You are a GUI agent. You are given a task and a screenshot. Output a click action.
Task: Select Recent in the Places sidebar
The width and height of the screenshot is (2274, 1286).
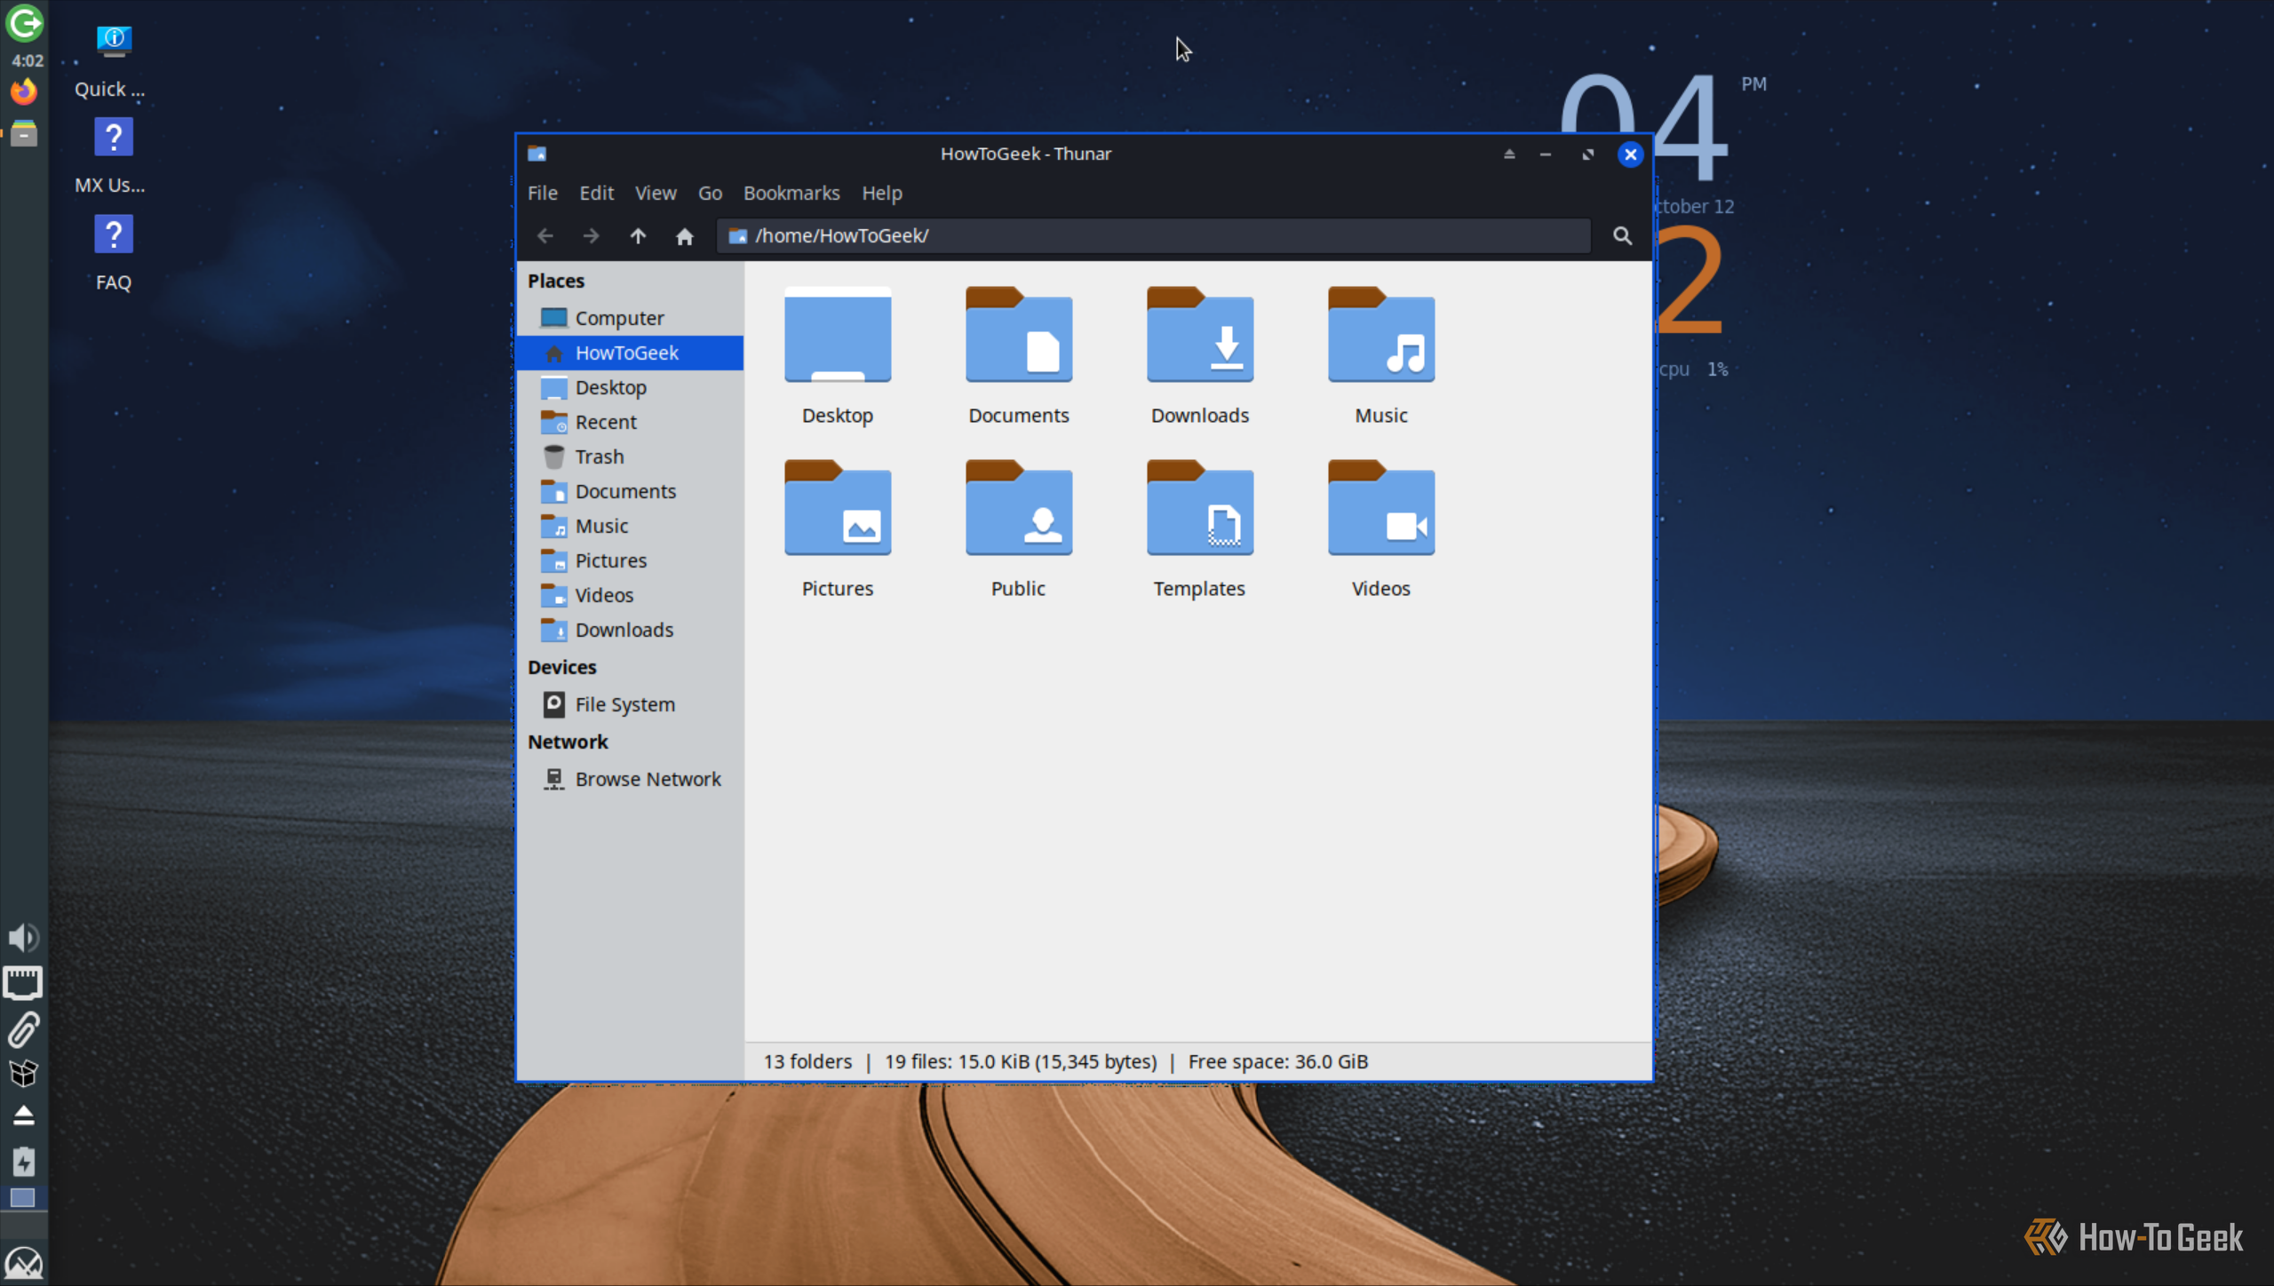click(x=630, y=422)
